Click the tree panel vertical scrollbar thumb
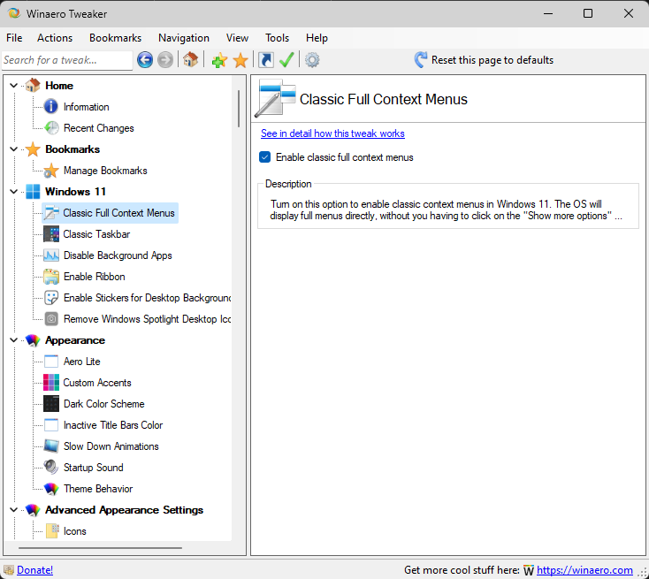Image resolution: width=649 pixels, height=579 pixels. (239, 109)
